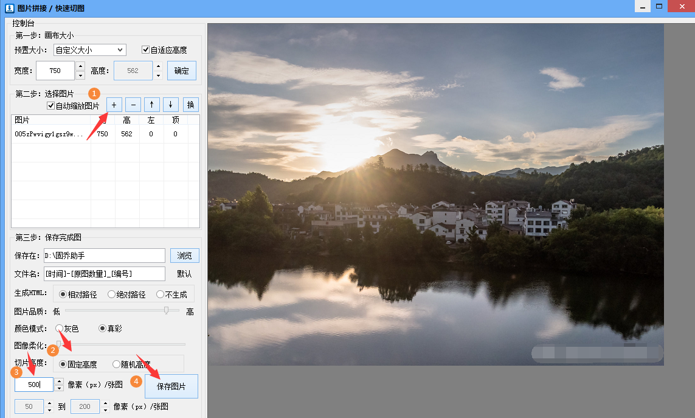Select the image row in file list
The image size is (695, 418).
[x=52, y=134]
